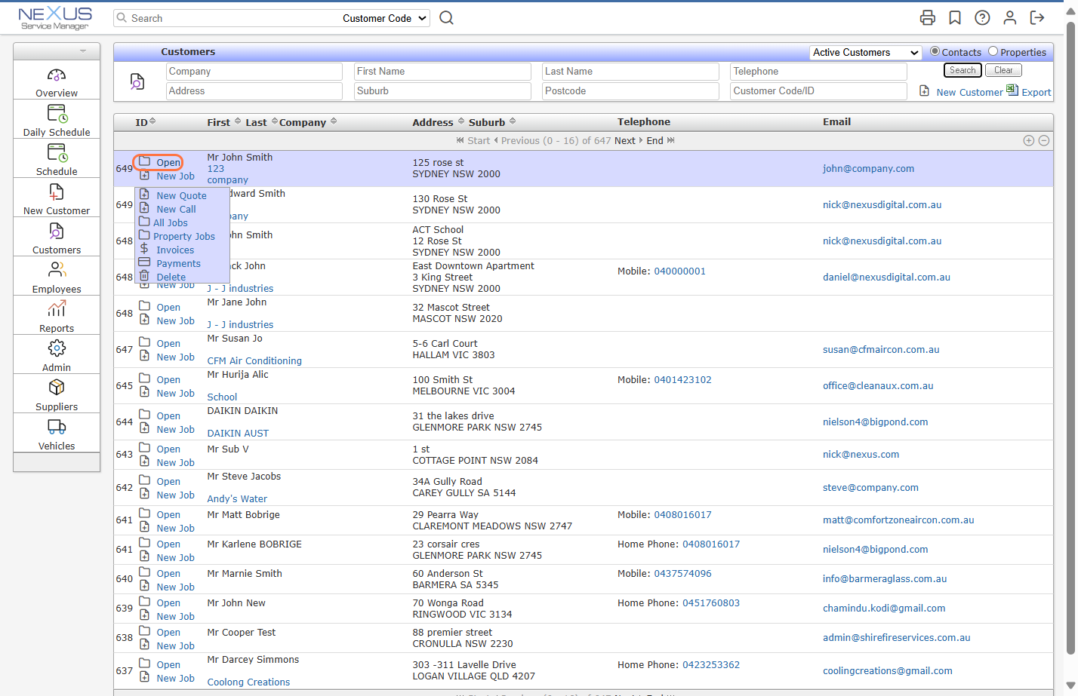Screen dimensions: 1078x696
Task: Click the NEXUS Service Manager logo
Action: pos(55,18)
